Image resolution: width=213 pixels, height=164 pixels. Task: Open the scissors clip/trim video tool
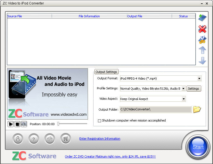click(x=202, y=40)
